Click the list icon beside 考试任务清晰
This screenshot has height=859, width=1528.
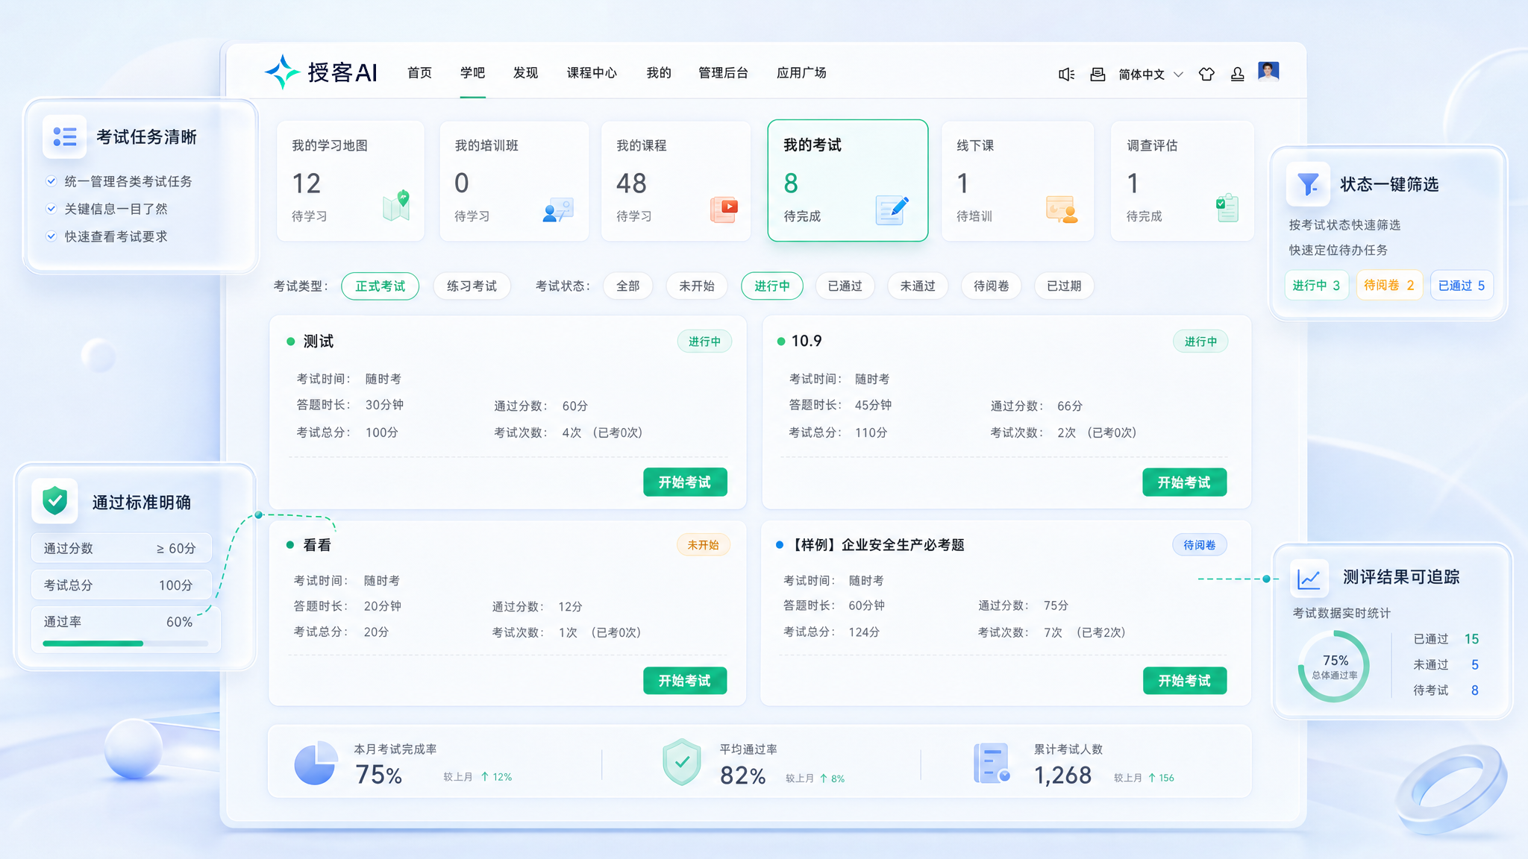point(64,136)
